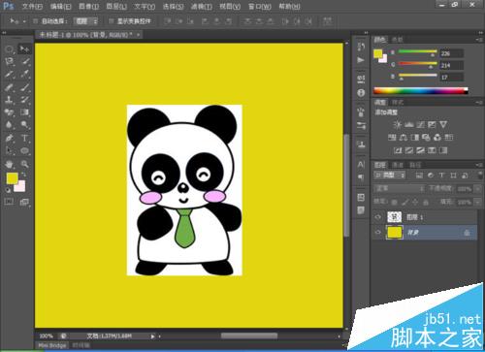Image resolution: width=485 pixels, height=352 pixels.
Task: Select the Clone Stamp tool
Action: [9, 100]
